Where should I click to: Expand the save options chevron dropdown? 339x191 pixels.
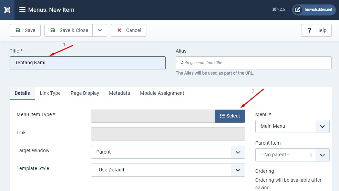tap(100, 30)
